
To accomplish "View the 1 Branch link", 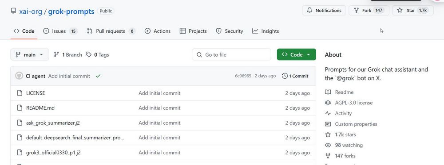I will [68, 55].
